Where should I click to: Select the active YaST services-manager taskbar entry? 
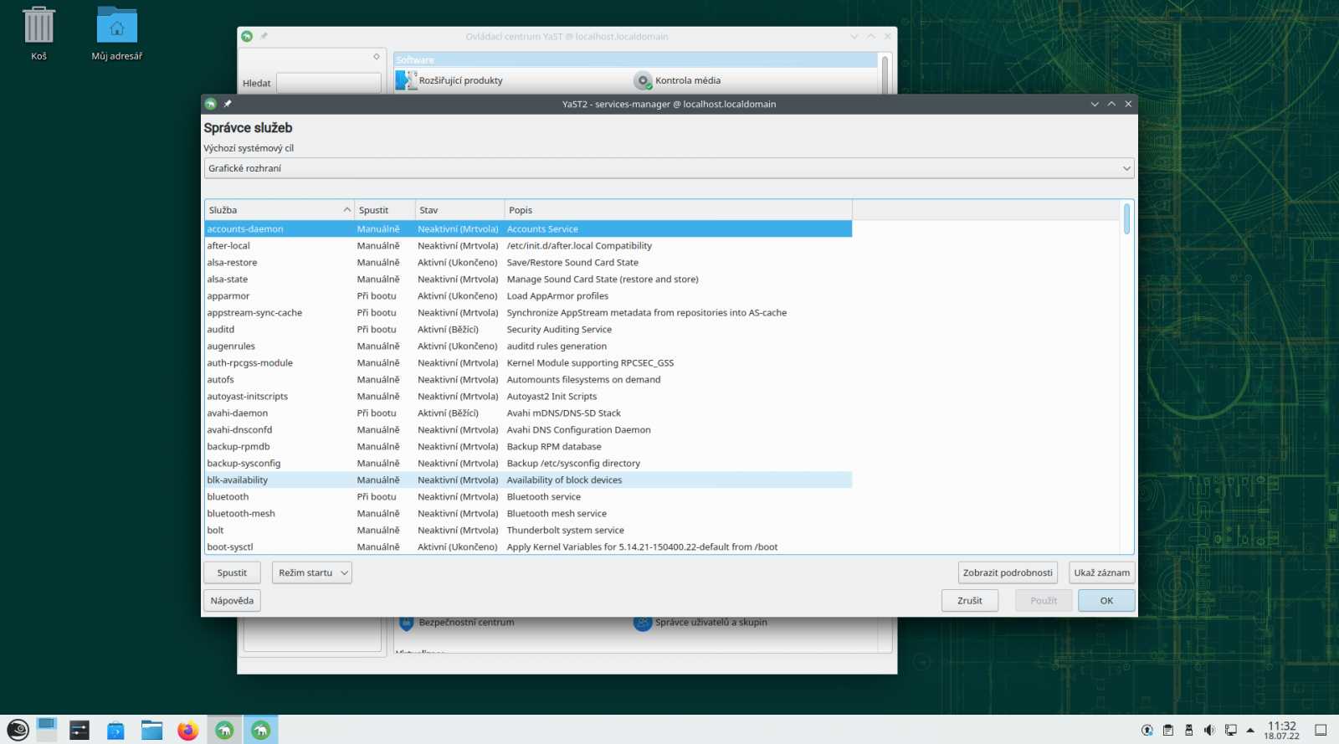pos(260,730)
